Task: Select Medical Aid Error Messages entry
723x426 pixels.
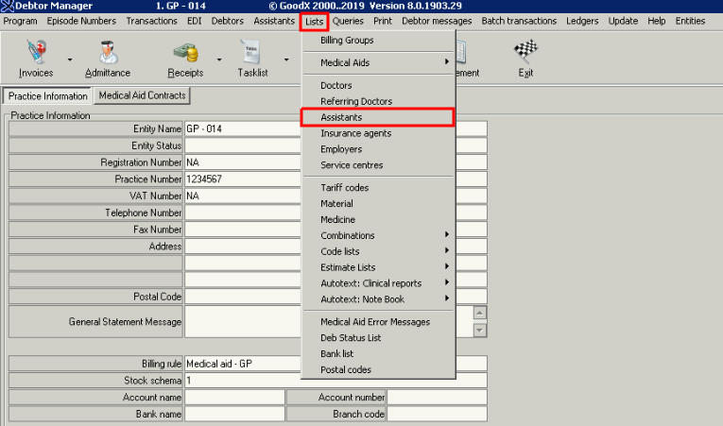Action: click(378, 322)
